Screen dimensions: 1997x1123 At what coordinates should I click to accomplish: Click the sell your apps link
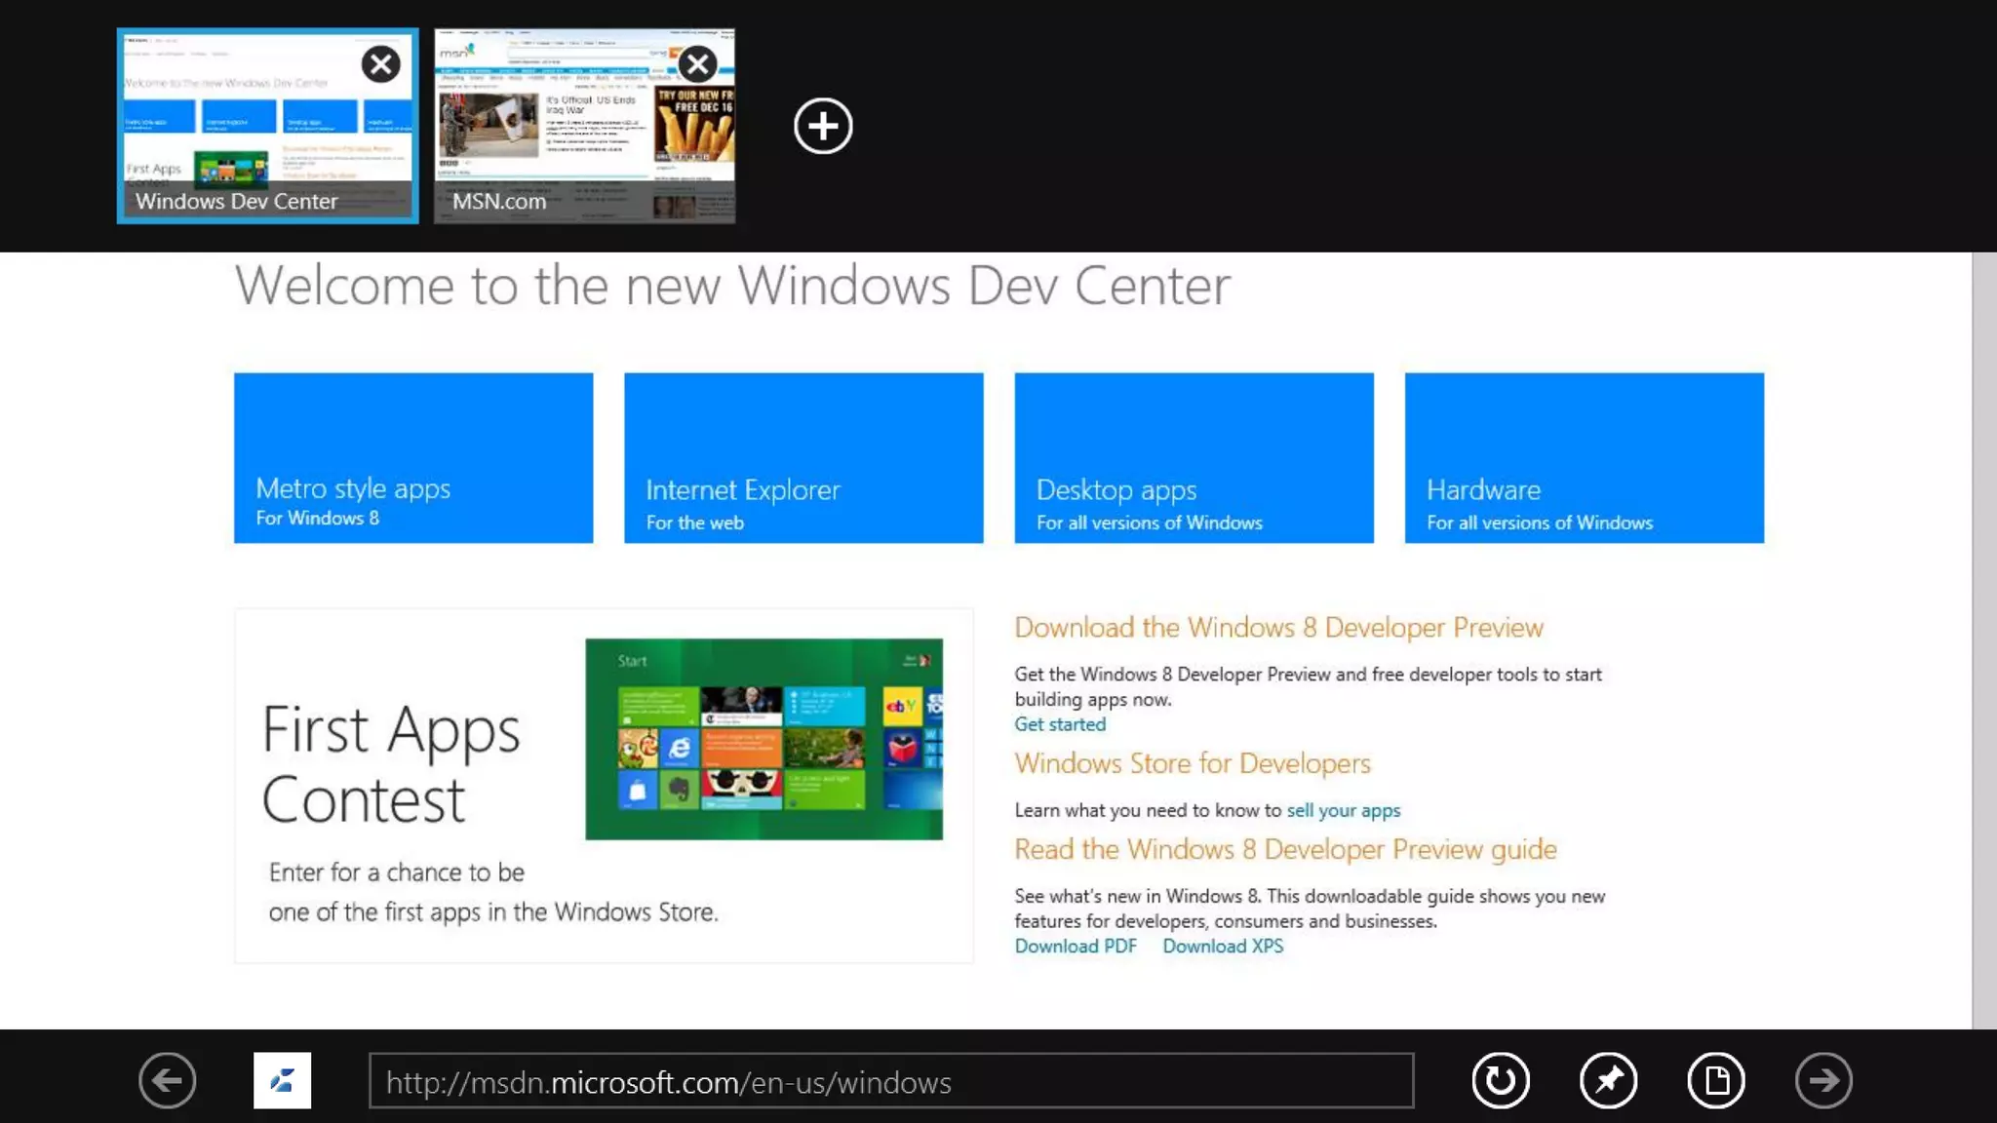[1343, 810]
